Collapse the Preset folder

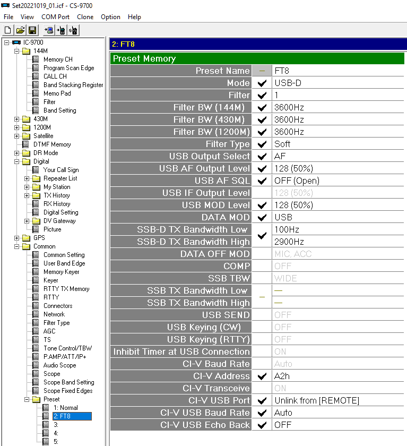click(x=27, y=399)
